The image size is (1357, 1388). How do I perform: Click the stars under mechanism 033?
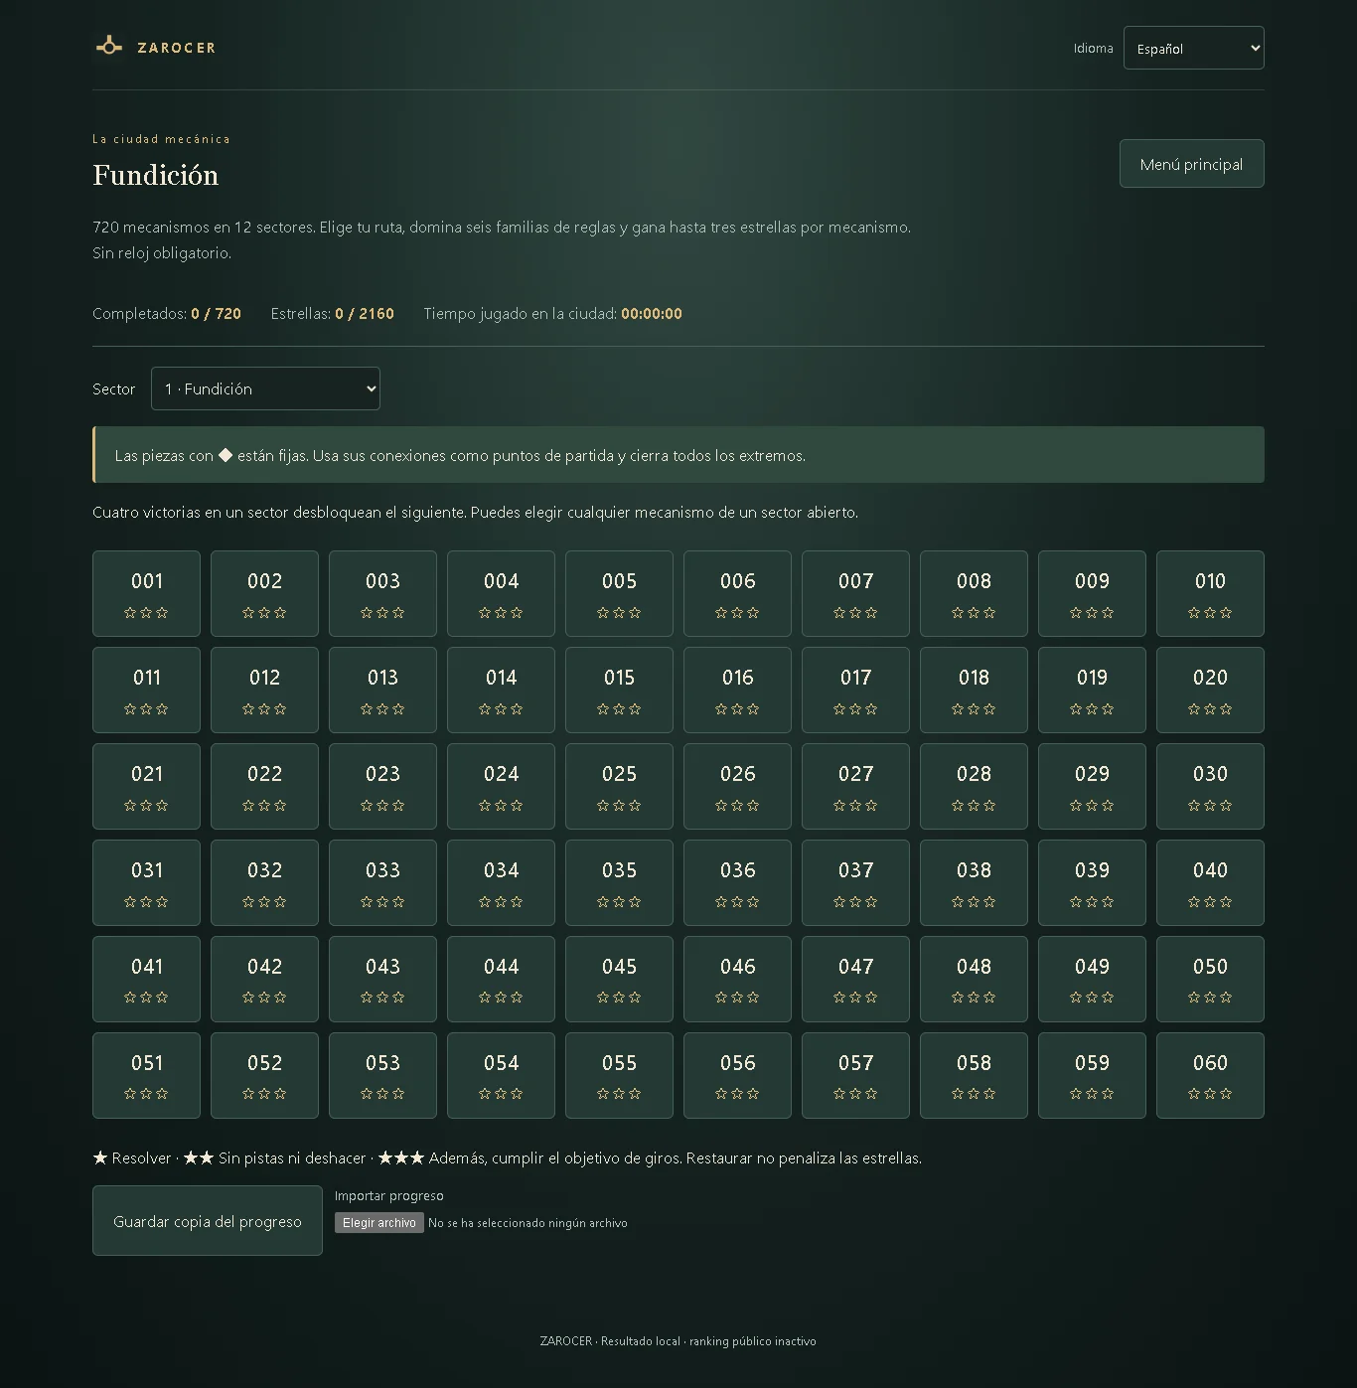coord(382,902)
